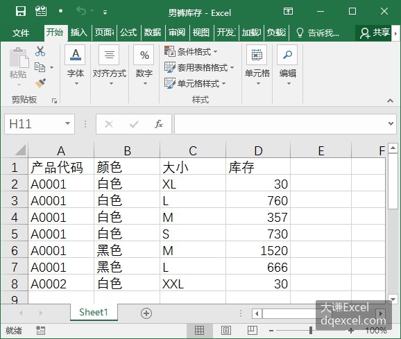Image resolution: width=401 pixels, height=339 pixels.
Task: Click the Copy icon
Action: point(40,67)
